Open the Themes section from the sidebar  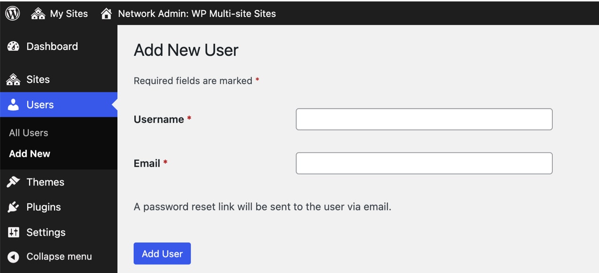pos(46,182)
